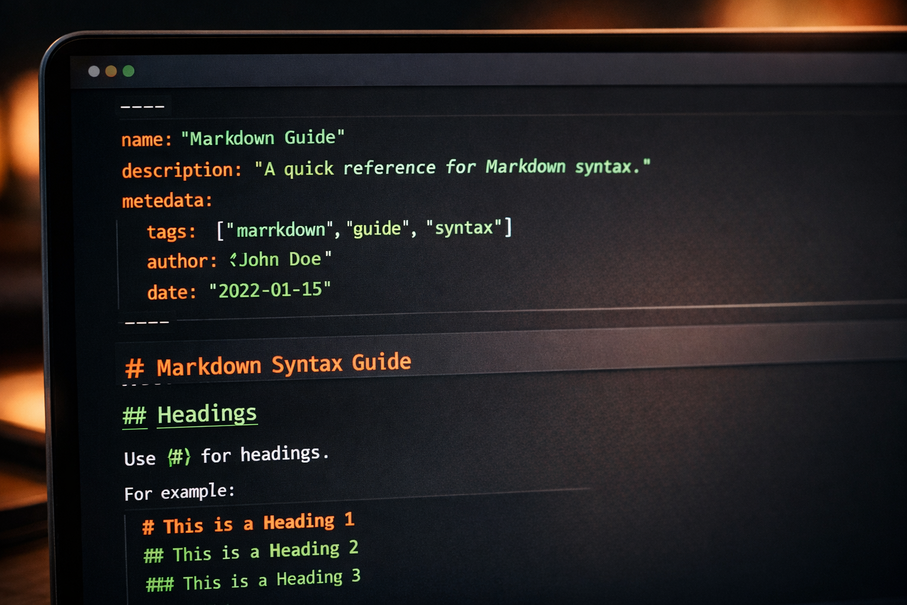Image resolution: width=907 pixels, height=605 pixels.
Task: Click the 'tags:' key
Action: 171,232
